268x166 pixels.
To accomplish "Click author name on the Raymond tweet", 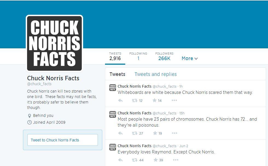I will click(135, 146).
